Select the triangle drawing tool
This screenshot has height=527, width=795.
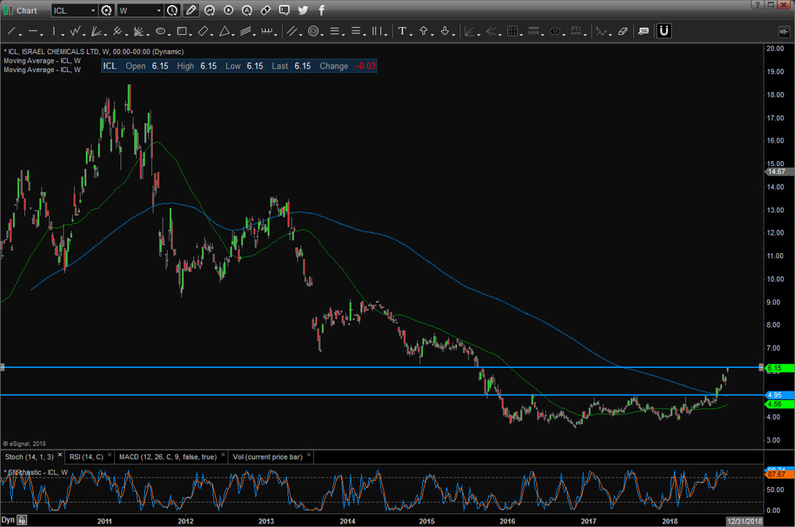[x=224, y=31]
